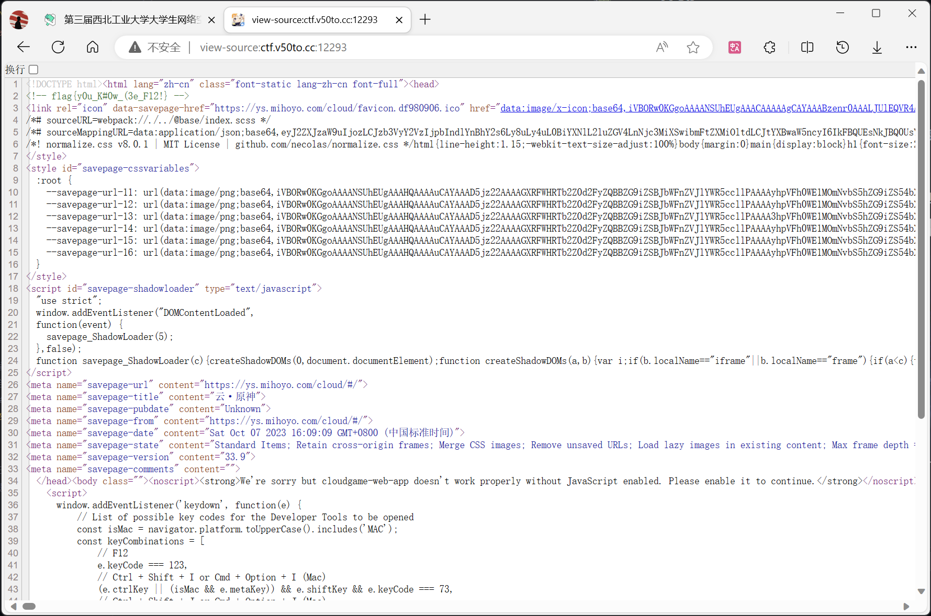
Task: Open the translate extension icon
Action: click(x=735, y=48)
